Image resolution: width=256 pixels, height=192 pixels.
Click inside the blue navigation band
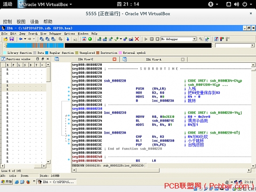pos(34,45)
